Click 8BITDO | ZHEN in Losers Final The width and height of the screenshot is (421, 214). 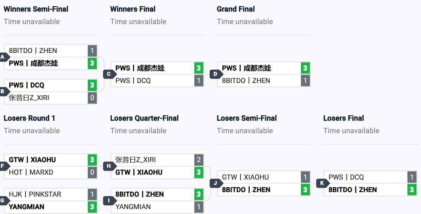coord(353,190)
